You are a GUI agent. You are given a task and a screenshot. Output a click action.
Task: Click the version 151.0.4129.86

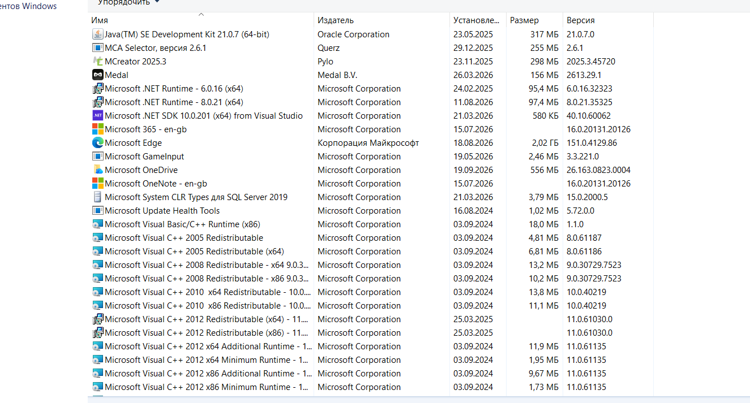[592, 143]
